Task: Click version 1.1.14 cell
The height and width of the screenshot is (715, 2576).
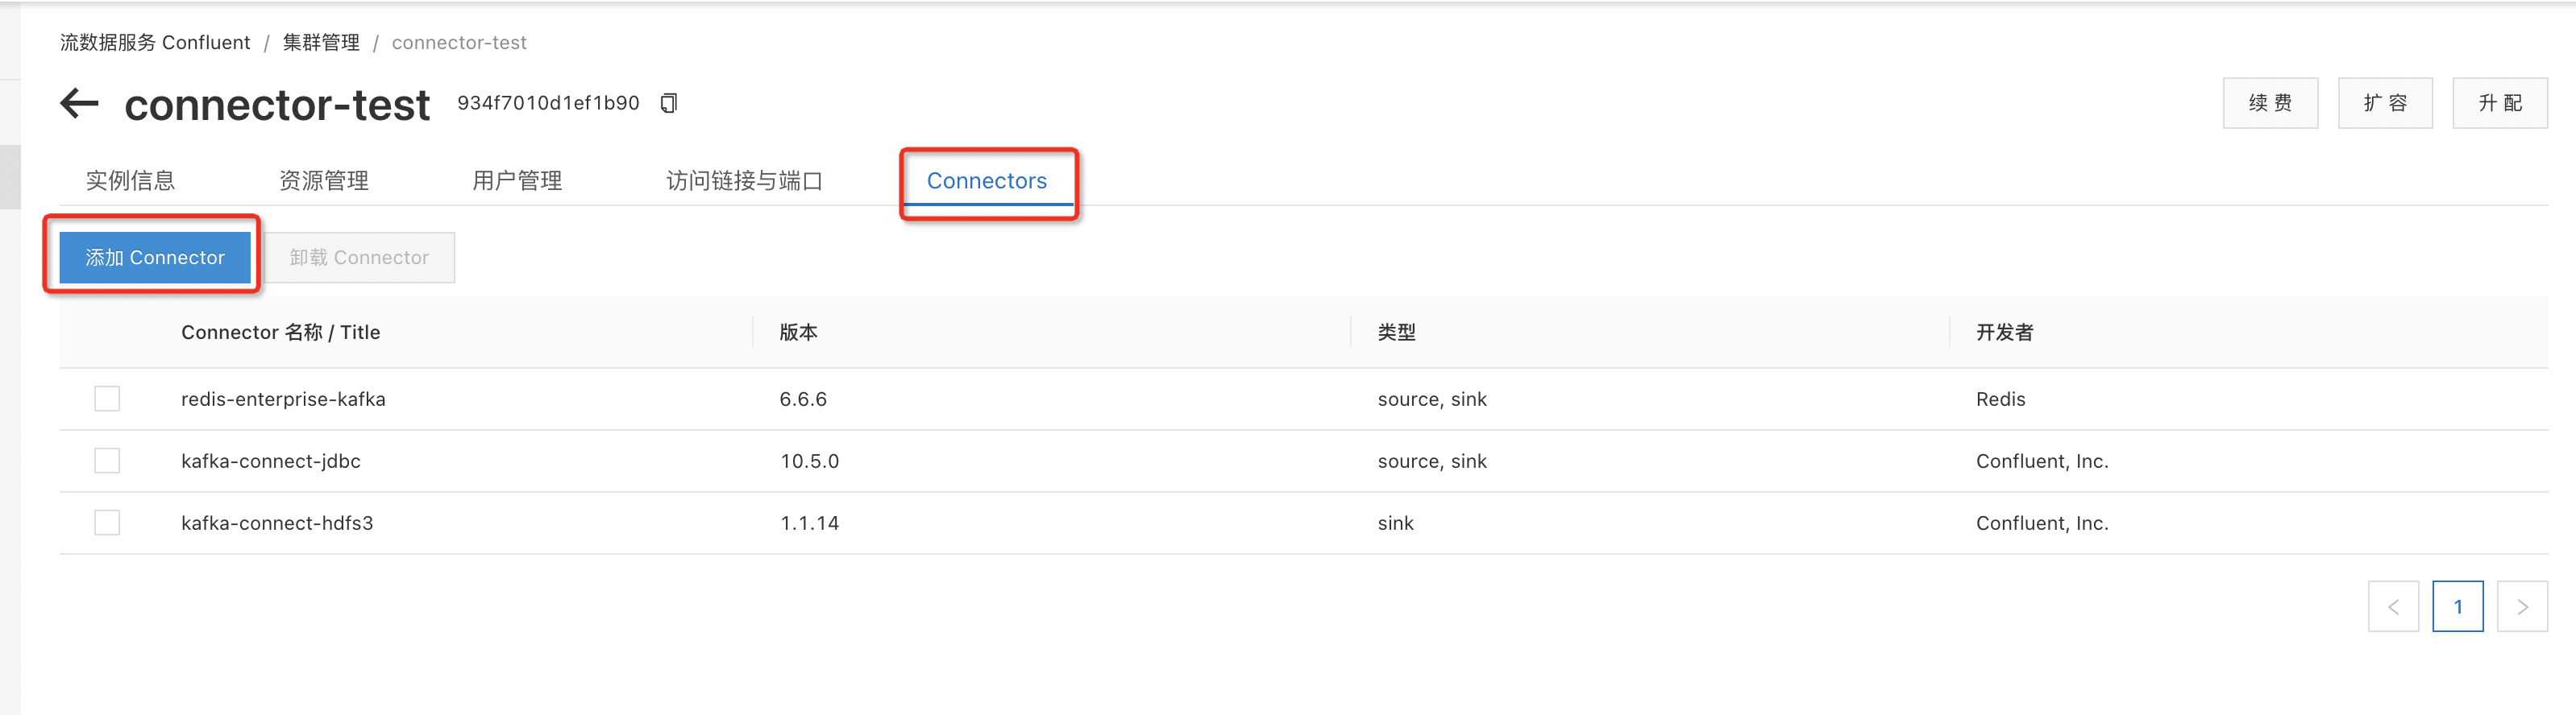Action: 809,523
